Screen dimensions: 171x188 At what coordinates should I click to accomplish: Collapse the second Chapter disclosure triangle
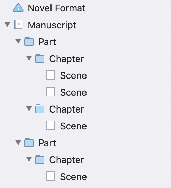click(x=29, y=108)
